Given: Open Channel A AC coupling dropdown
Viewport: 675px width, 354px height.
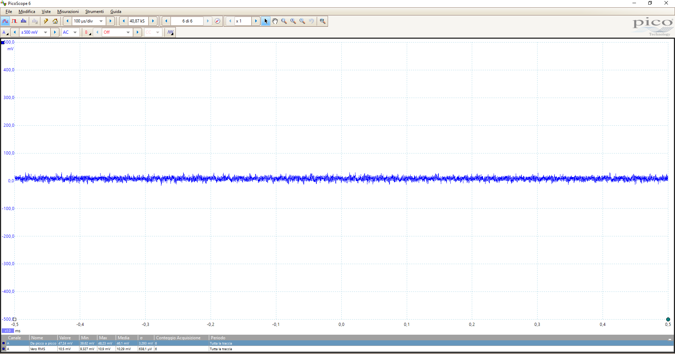Looking at the screenshot, I should [75, 32].
